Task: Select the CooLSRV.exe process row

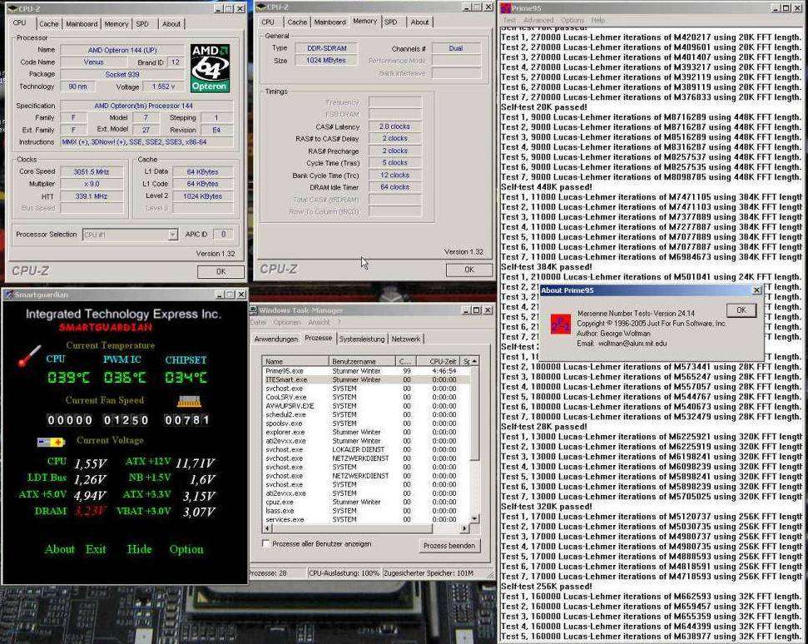Action: 366,397
